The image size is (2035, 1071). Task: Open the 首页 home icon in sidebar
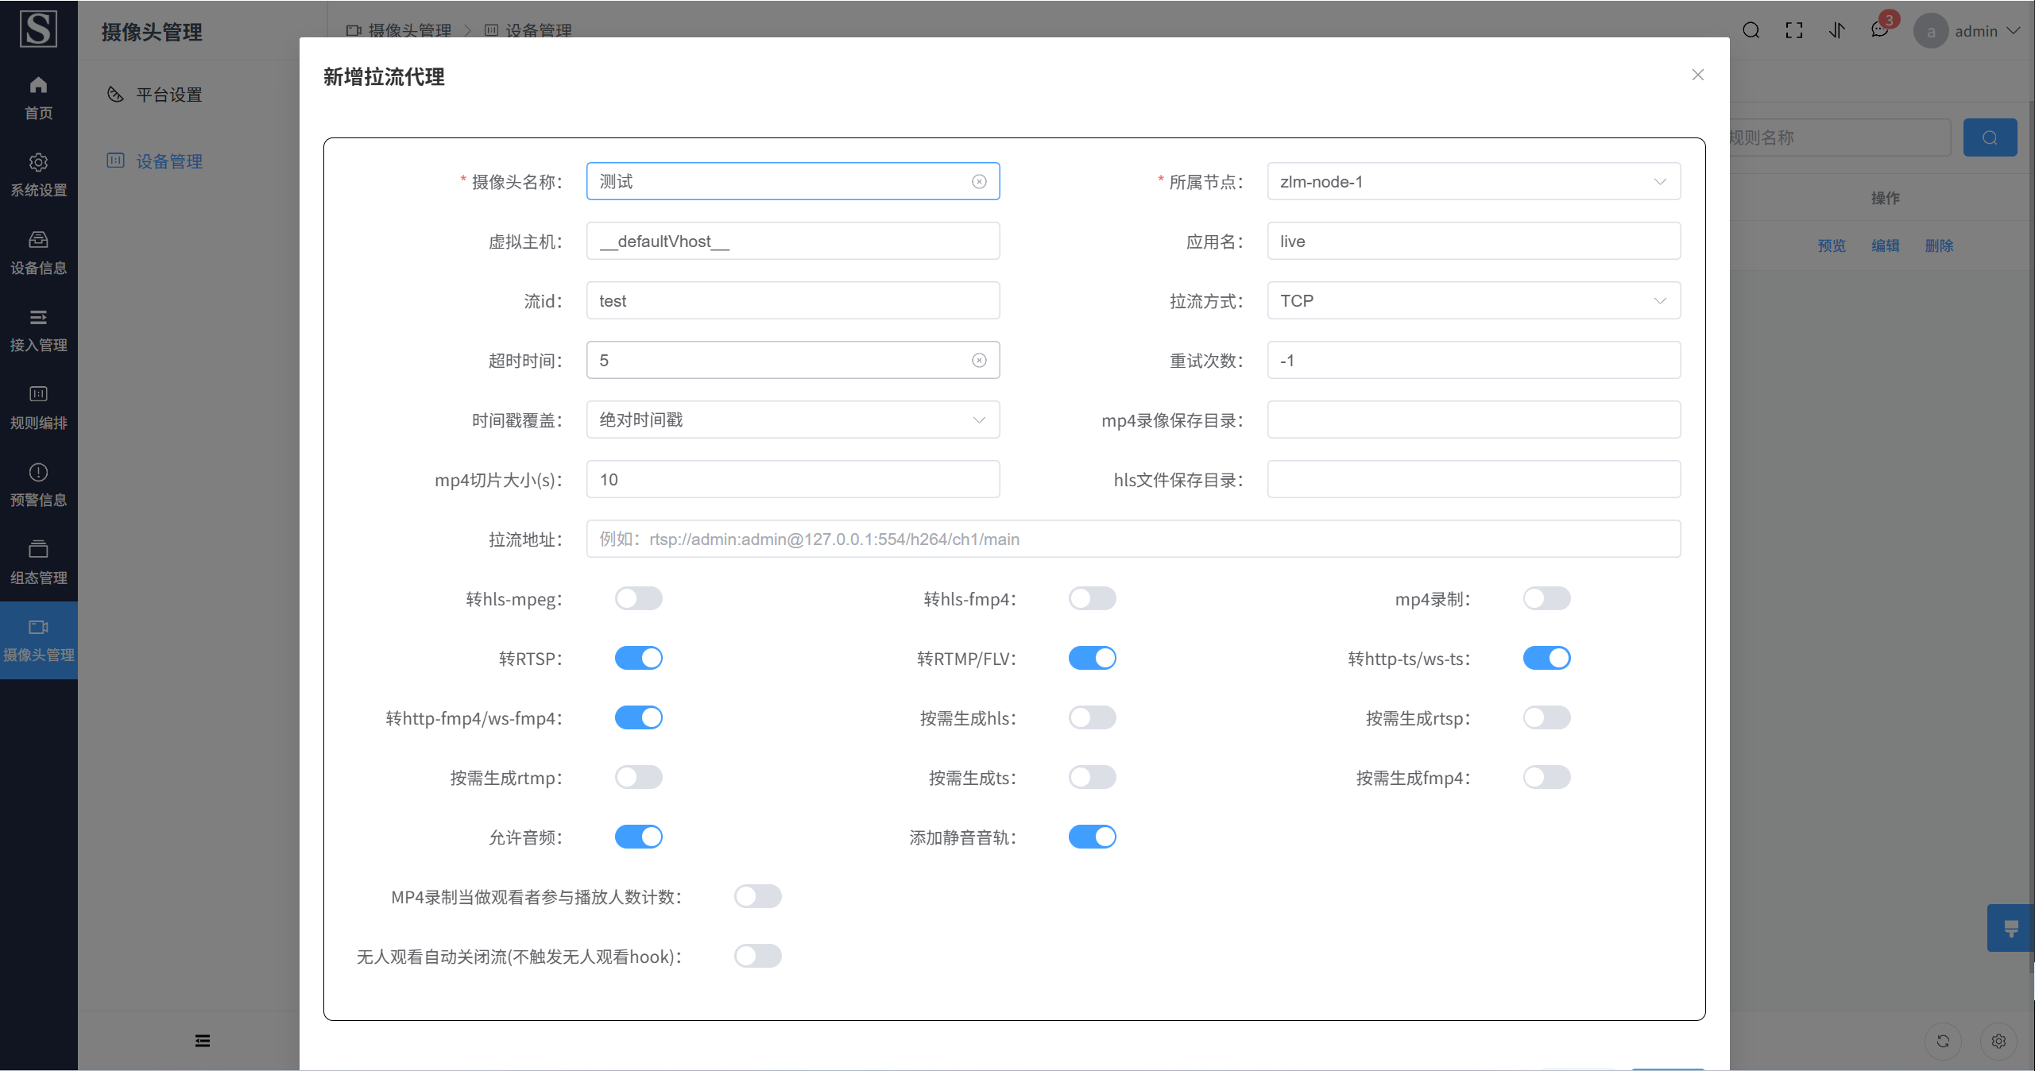pos(38,86)
